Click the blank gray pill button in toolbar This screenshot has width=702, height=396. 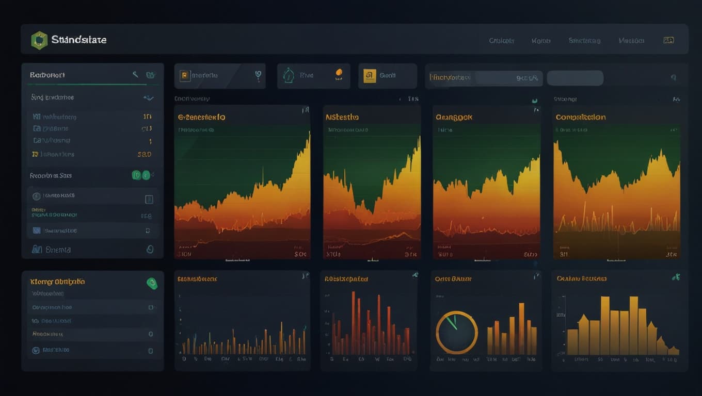coord(575,78)
